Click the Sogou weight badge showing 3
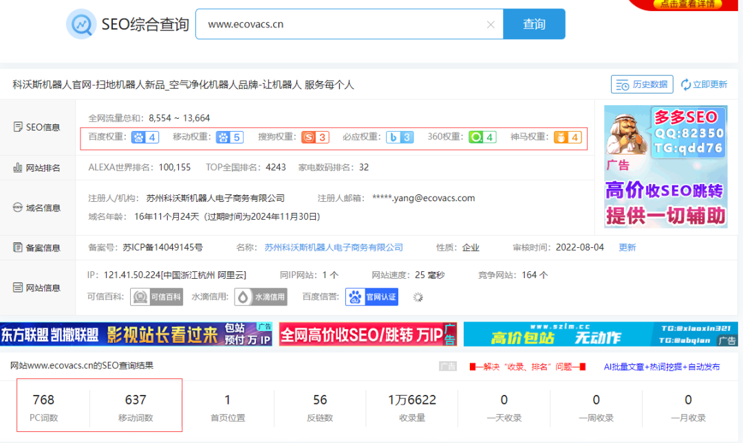743x443 pixels. (x=316, y=137)
